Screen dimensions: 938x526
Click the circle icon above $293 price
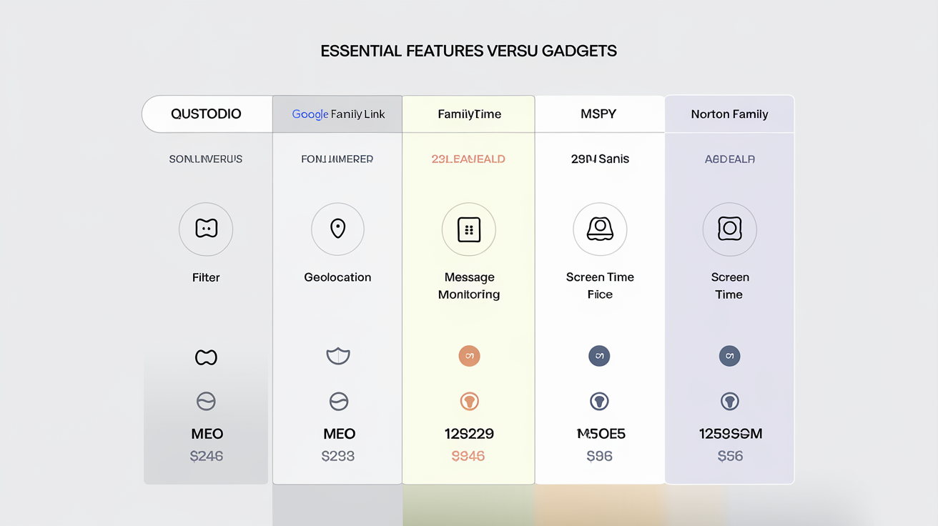coord(338,402)
